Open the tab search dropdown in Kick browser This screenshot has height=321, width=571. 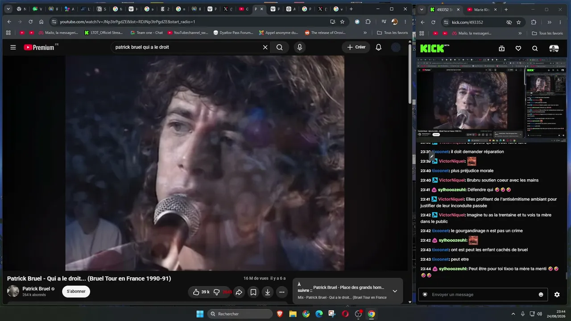422,9
